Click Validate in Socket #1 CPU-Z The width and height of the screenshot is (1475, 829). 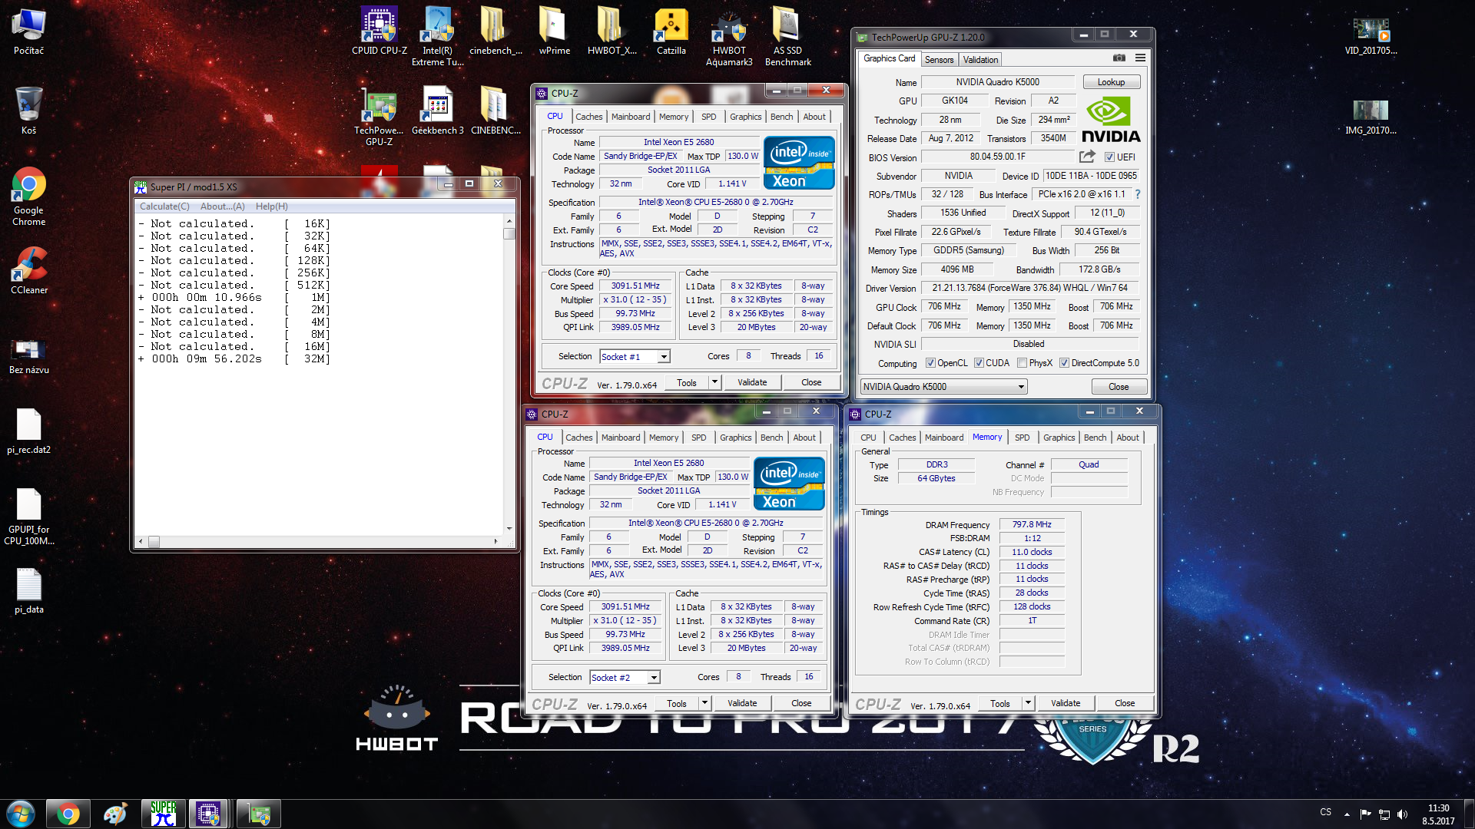click(x=752, y=382)
